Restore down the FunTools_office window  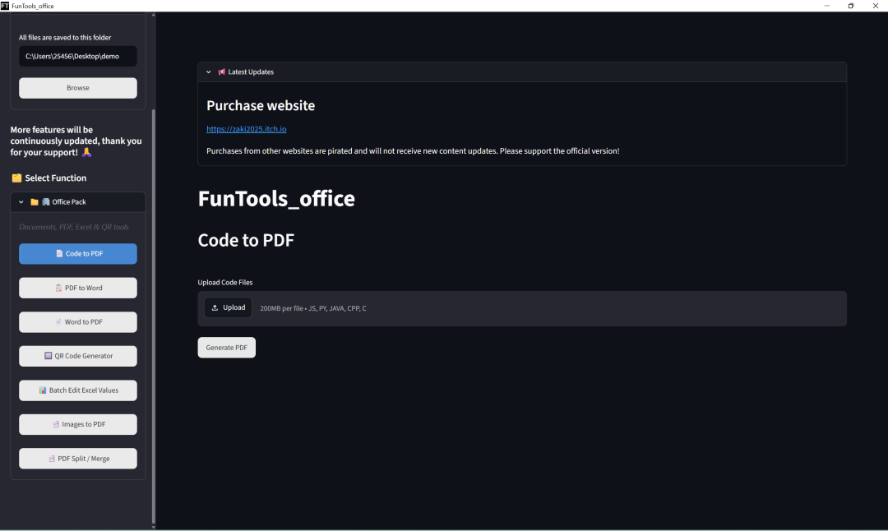pos(851,6)
